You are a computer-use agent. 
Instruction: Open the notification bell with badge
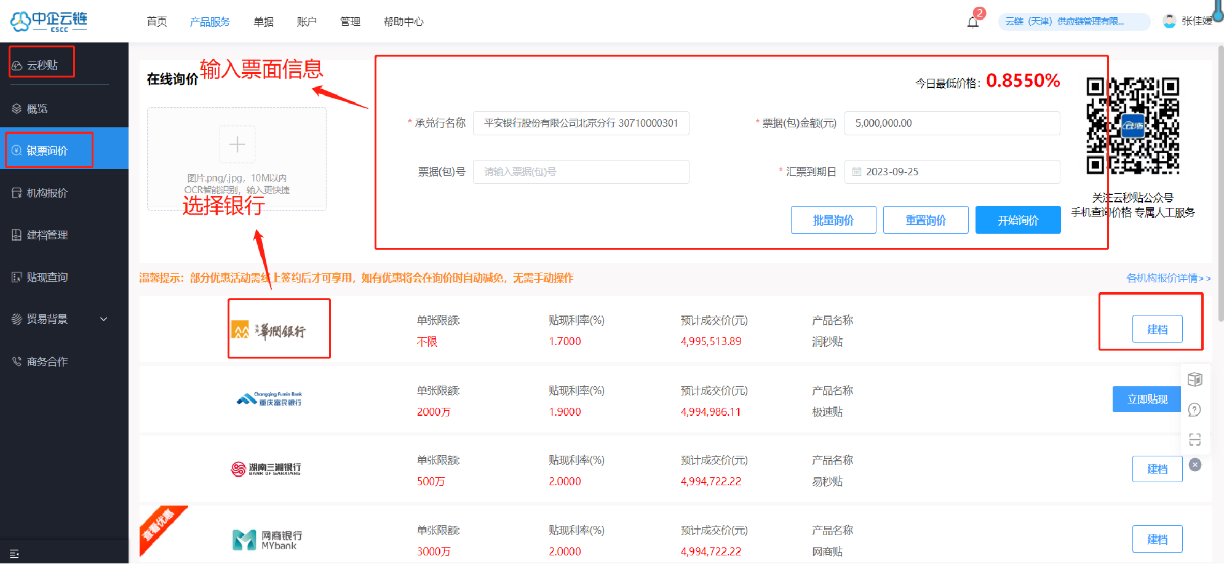(x=973, y=22)
